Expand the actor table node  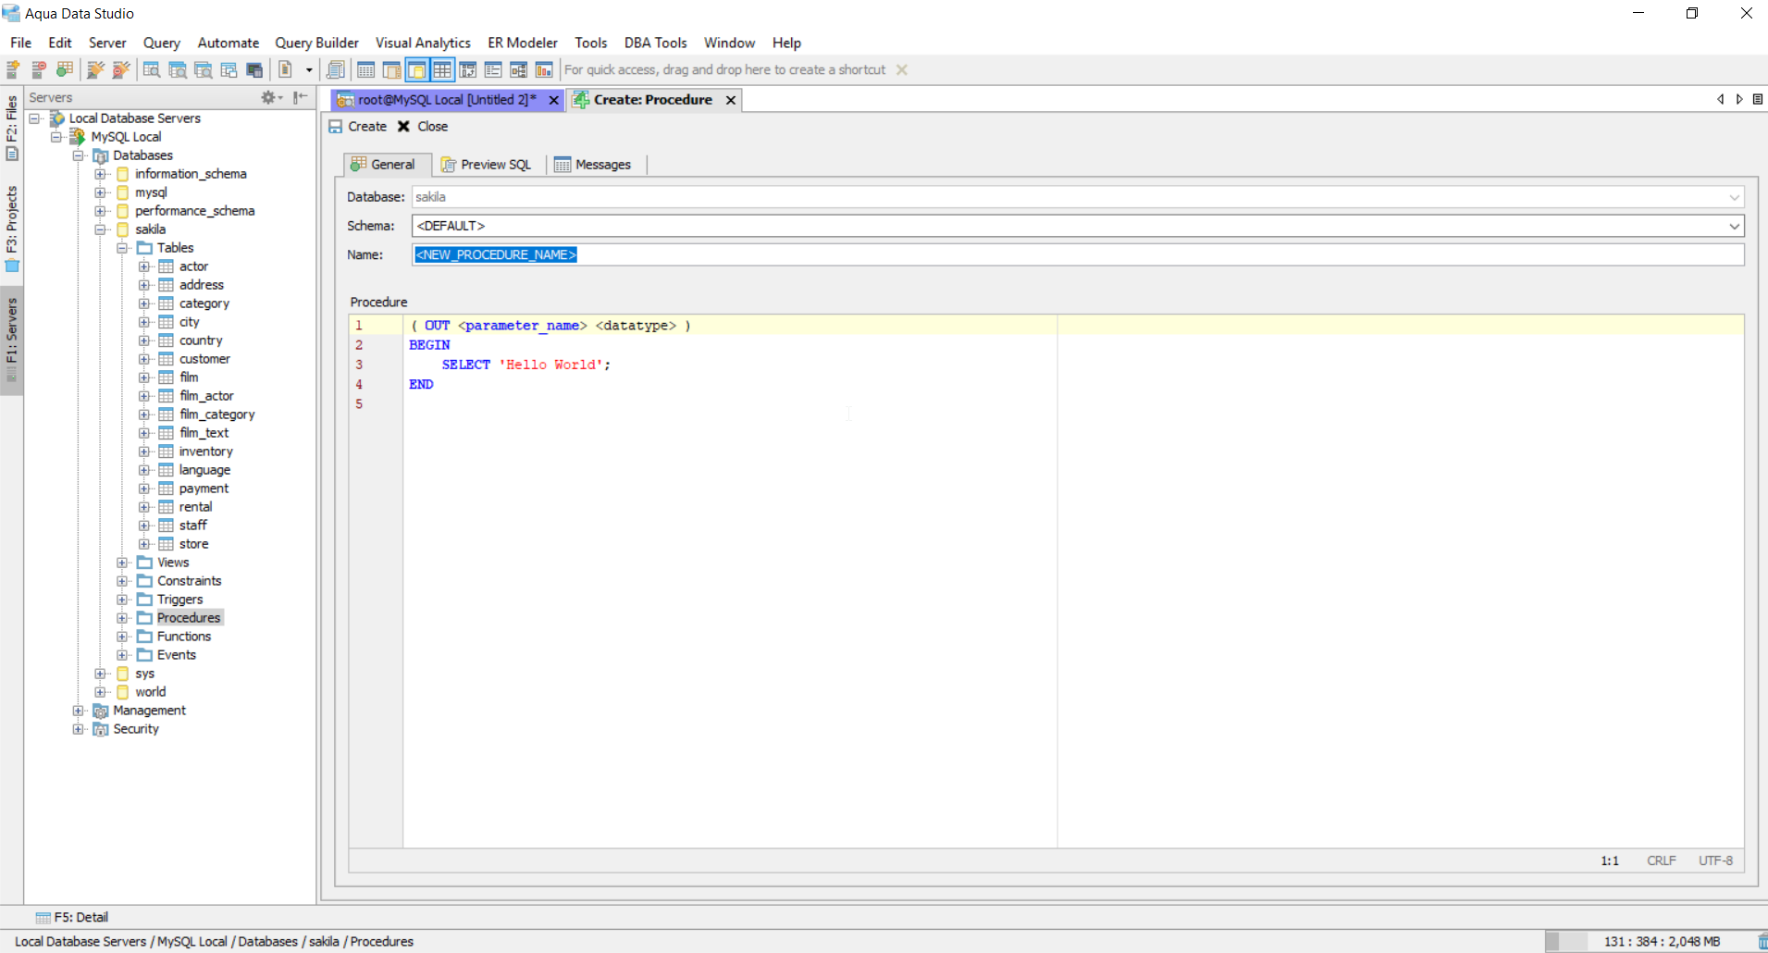(144, 266)
